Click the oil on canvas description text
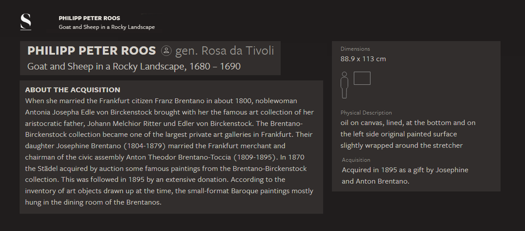525x231 pixels. [x=408, y=134]
